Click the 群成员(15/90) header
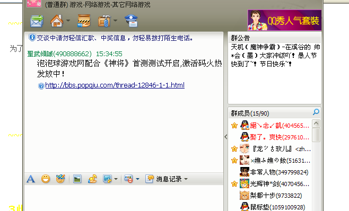This screenshot has width=349, height=211. coord(250,113)
